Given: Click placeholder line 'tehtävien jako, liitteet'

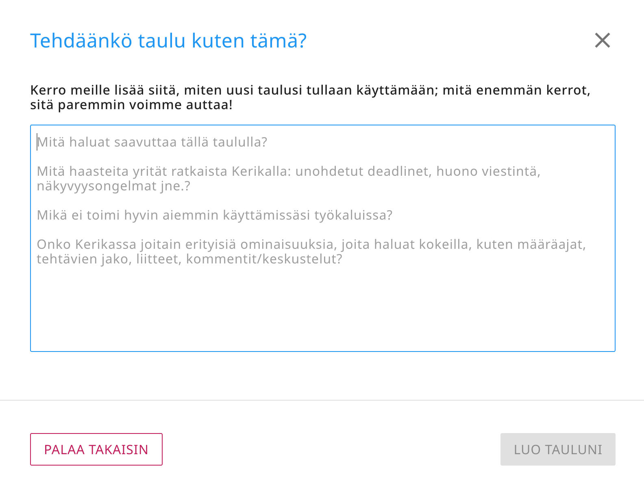Looking at the screenshot, I should pyautogui.click(x=110, y=259).
